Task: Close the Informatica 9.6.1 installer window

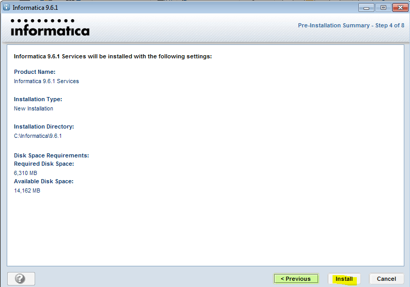Action: click(x=400, y=8)
